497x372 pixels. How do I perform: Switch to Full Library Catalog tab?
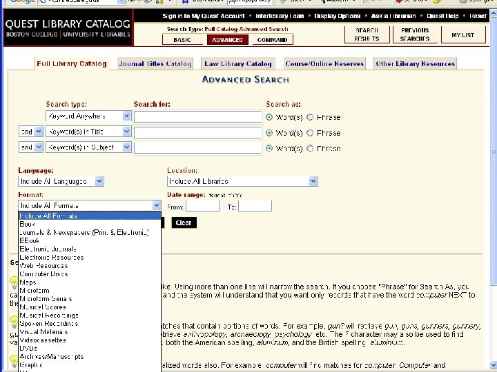[x=72, y=63]
